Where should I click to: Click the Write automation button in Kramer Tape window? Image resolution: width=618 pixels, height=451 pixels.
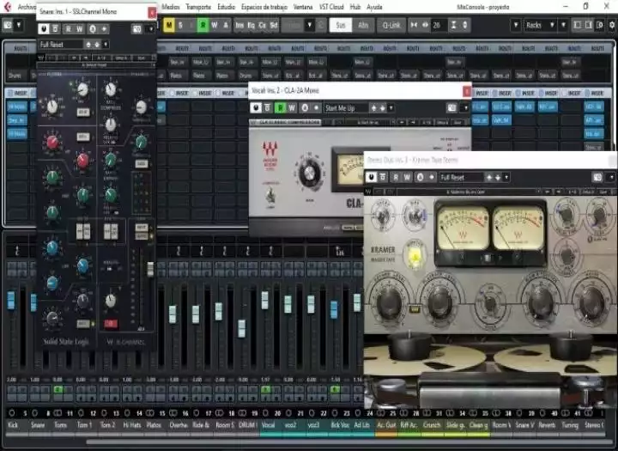[407, 177]
